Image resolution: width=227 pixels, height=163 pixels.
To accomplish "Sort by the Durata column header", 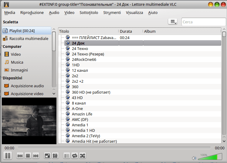I will (x=131, y=31).
